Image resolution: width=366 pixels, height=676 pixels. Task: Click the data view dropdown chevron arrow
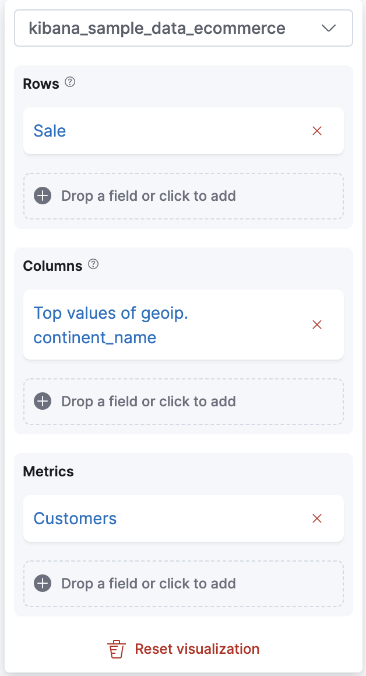[x=329, y=28]
